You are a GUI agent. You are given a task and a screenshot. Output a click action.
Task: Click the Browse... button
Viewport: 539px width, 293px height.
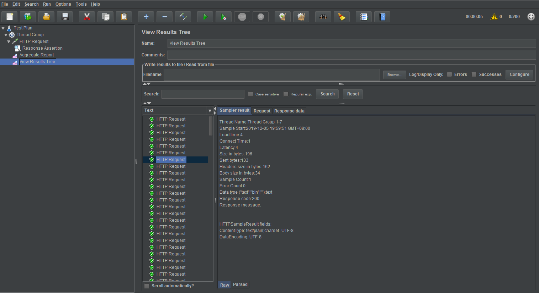(x=395, y=74)
